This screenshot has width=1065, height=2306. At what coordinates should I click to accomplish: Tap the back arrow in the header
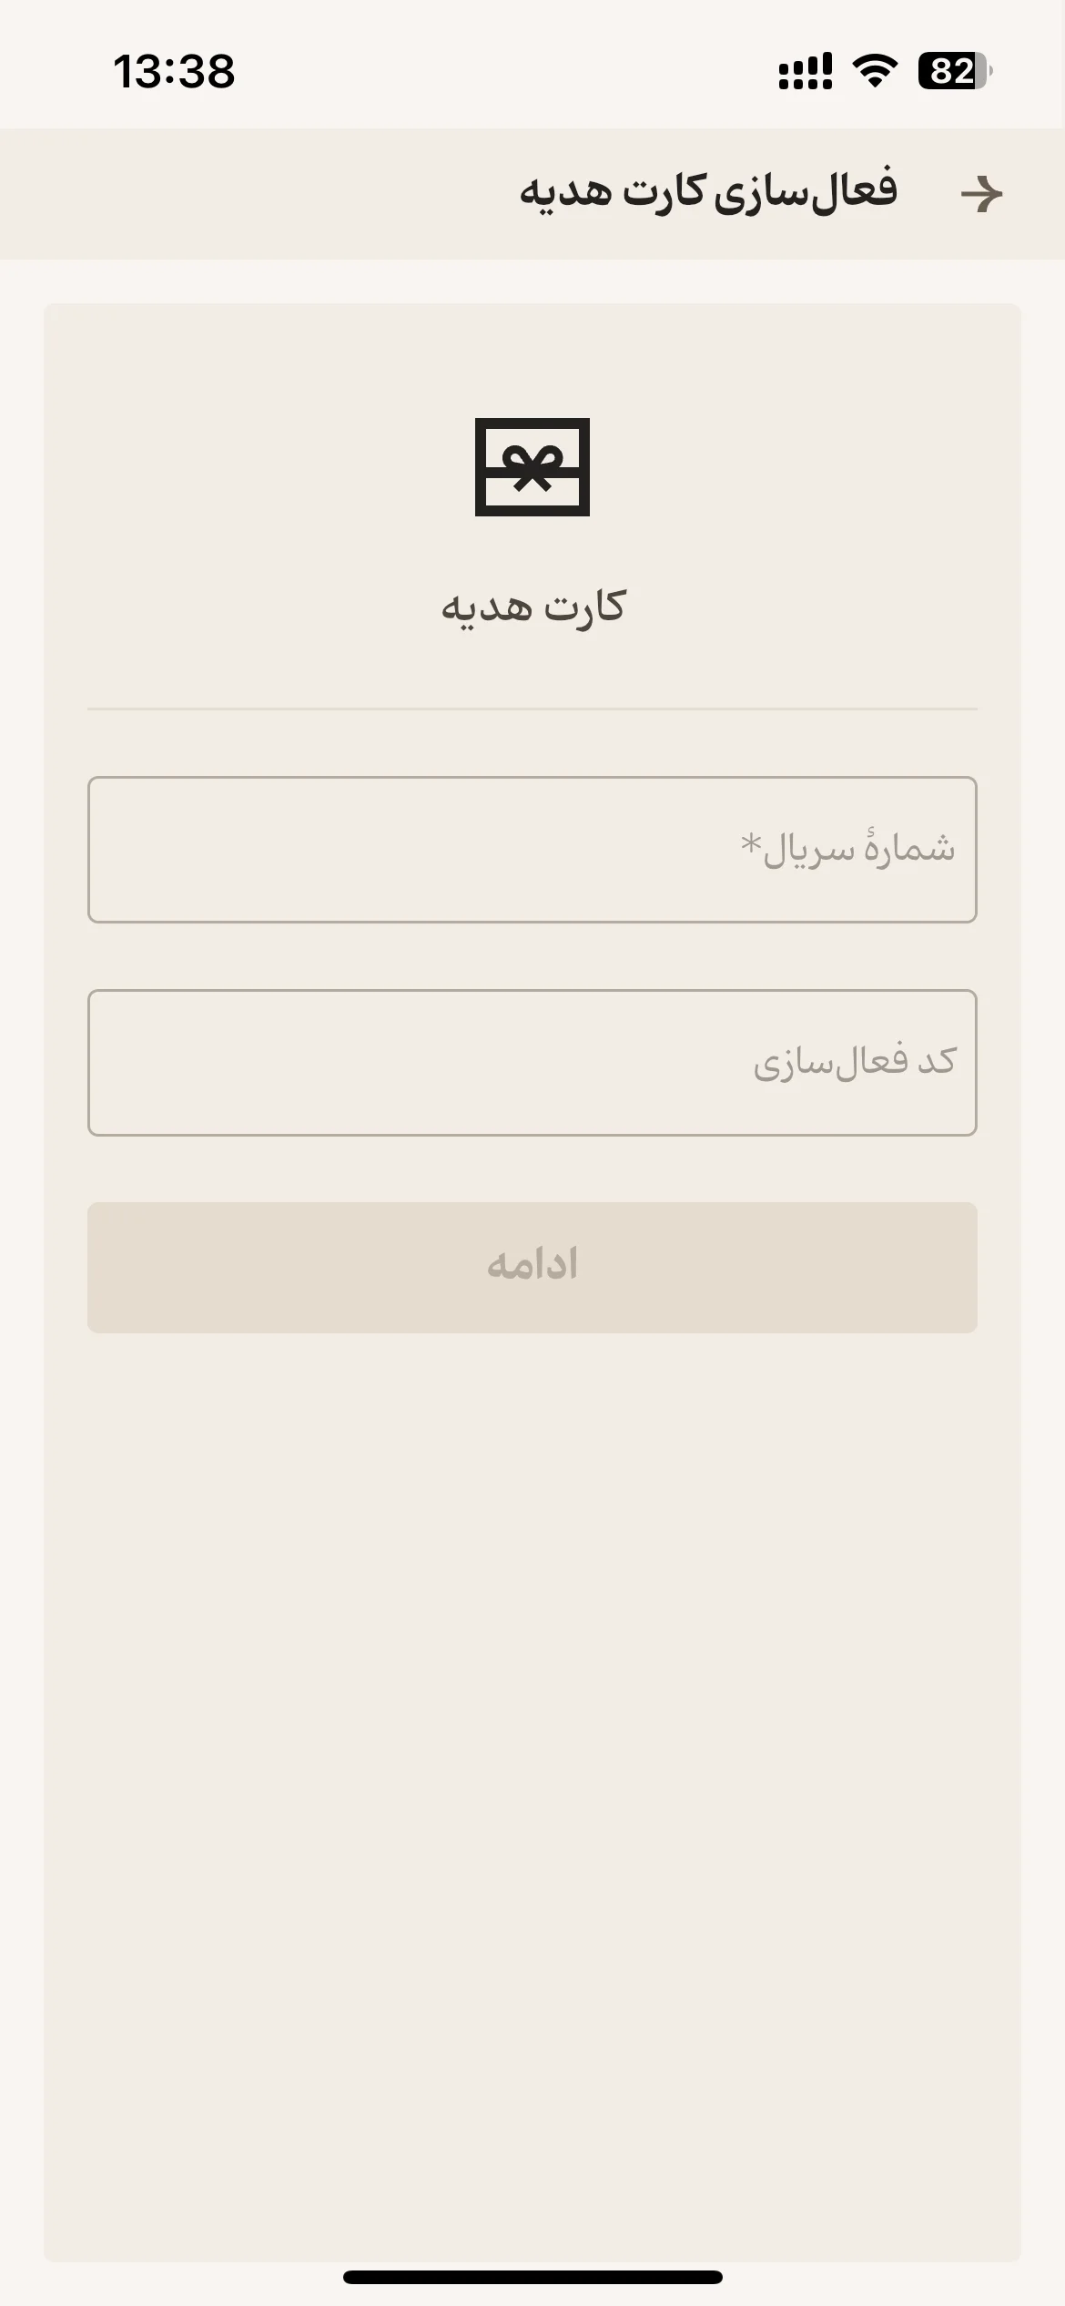click(x=981, y=194)
